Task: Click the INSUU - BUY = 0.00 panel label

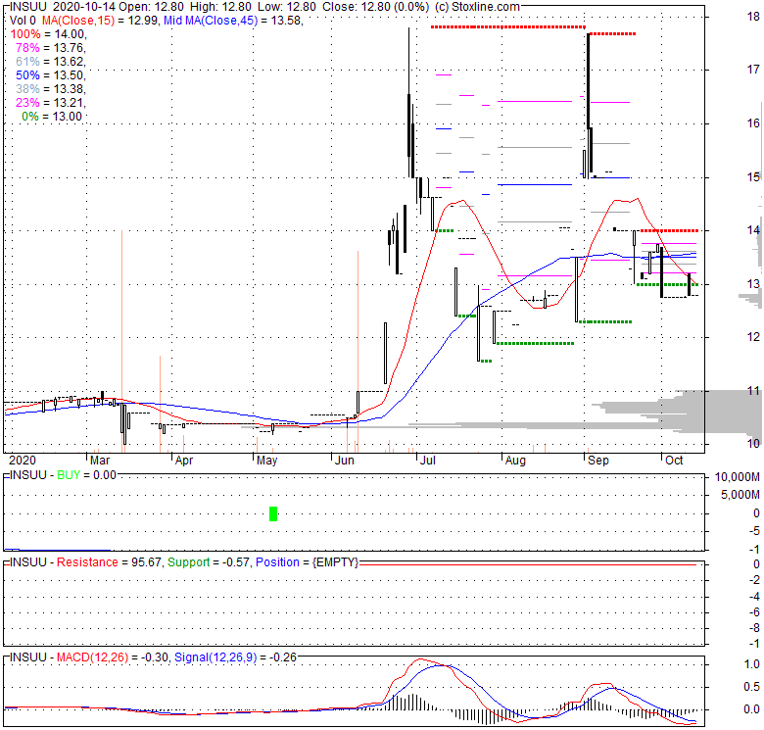Action: click(63, 475)
